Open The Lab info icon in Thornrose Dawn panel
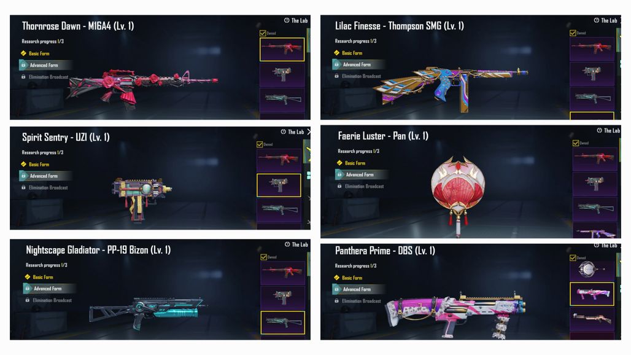 [x=287, y=20]
